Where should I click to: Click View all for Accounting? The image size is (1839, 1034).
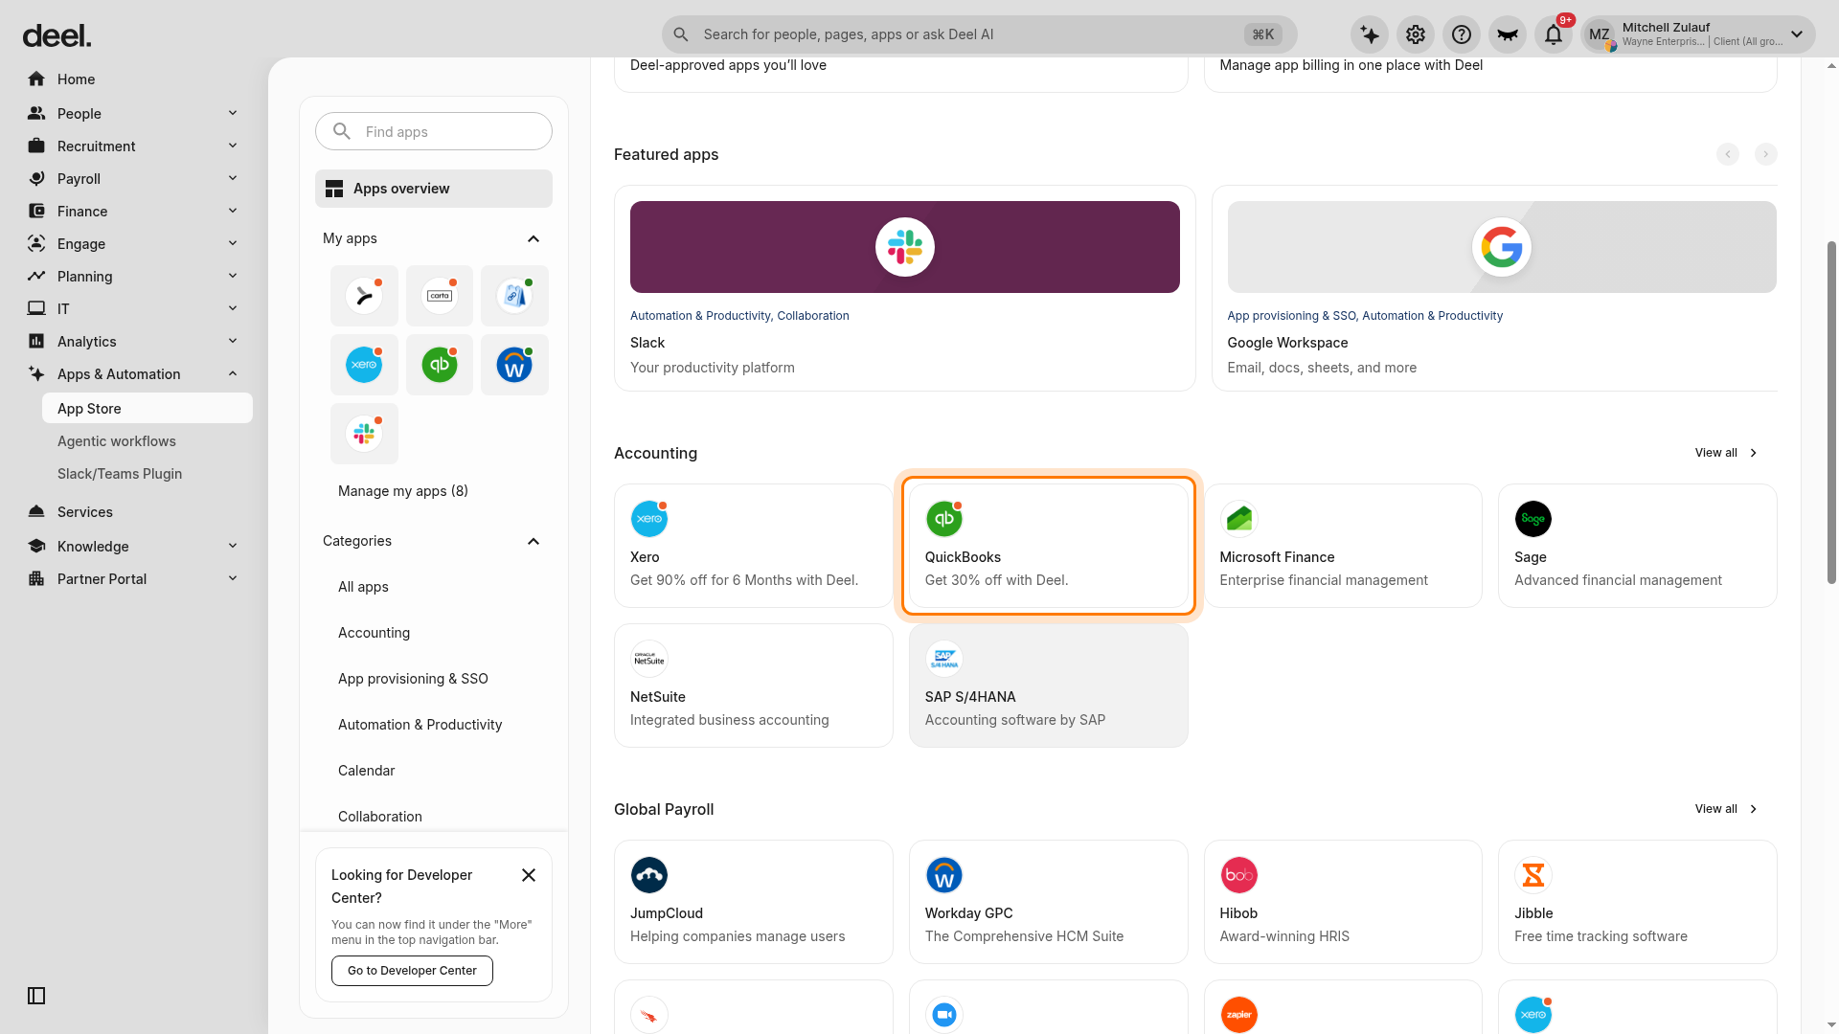pos(1726,453)
